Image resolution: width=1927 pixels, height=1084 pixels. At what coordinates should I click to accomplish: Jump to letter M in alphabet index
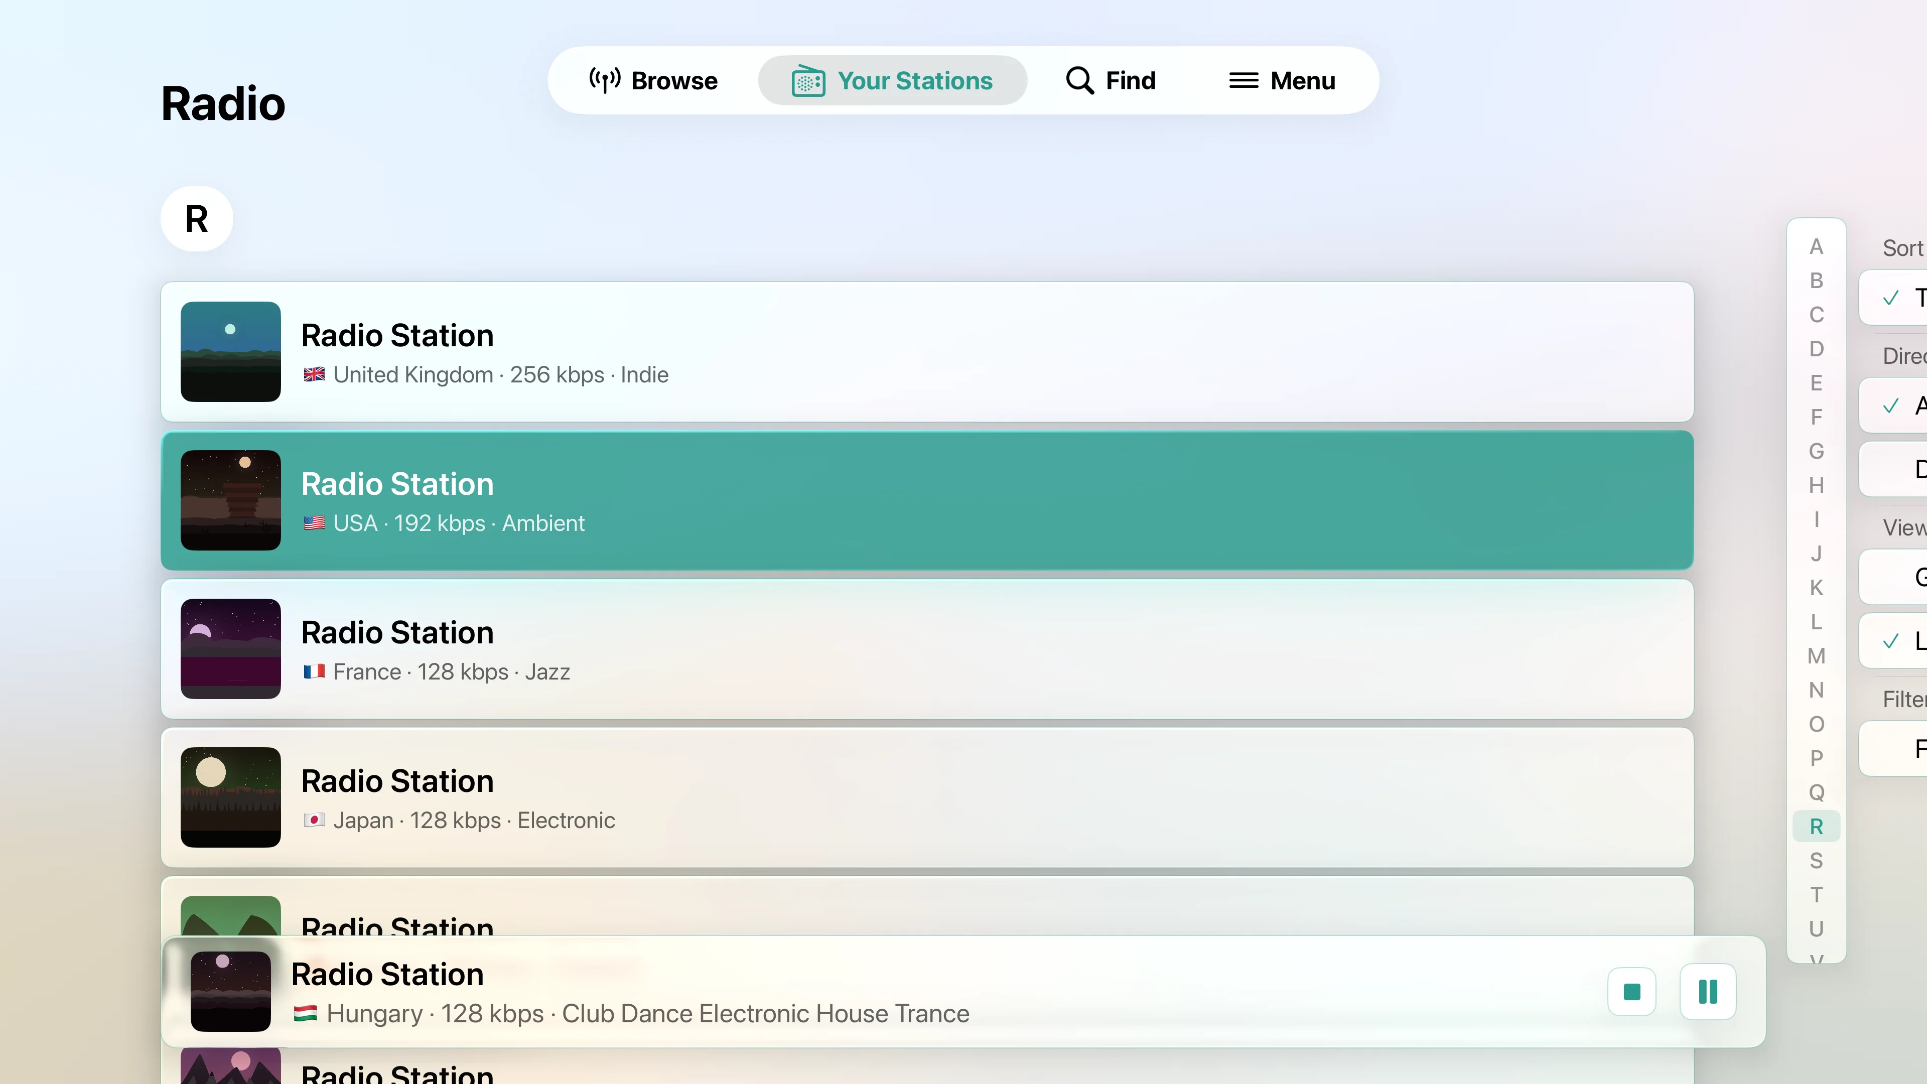(x=1816, y=656)
